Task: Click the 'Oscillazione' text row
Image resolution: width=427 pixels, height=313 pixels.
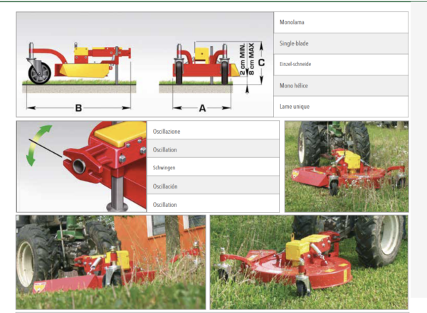Action: tap(213, 131)
